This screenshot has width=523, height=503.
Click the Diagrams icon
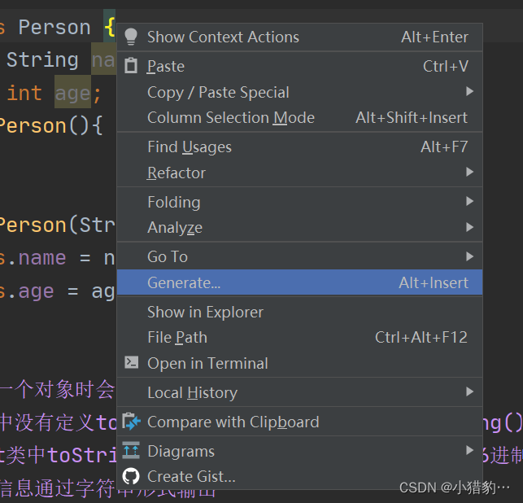click(x=131, y=451)
